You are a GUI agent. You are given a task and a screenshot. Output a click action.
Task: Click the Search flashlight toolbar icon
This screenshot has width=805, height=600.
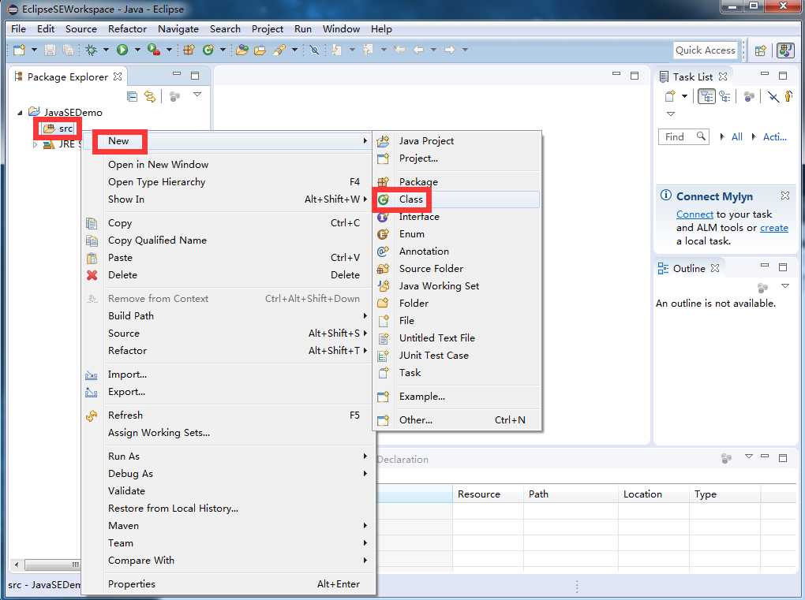click(280, 50)
